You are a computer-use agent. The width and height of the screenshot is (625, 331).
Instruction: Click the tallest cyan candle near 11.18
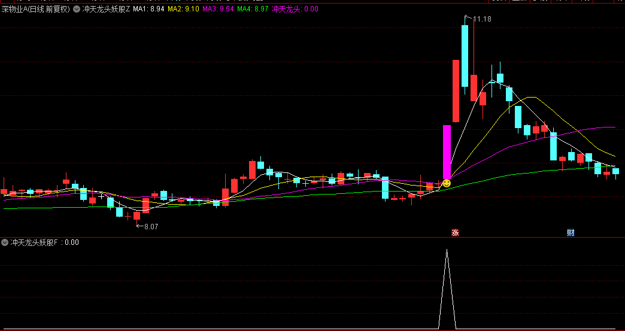465,56
